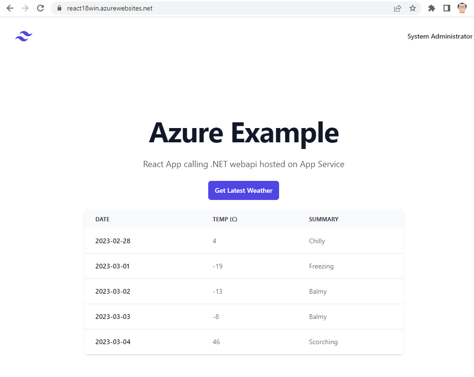Click the Get Latest Weather button
Screen dimensions: 474x377
pos(243,190)
